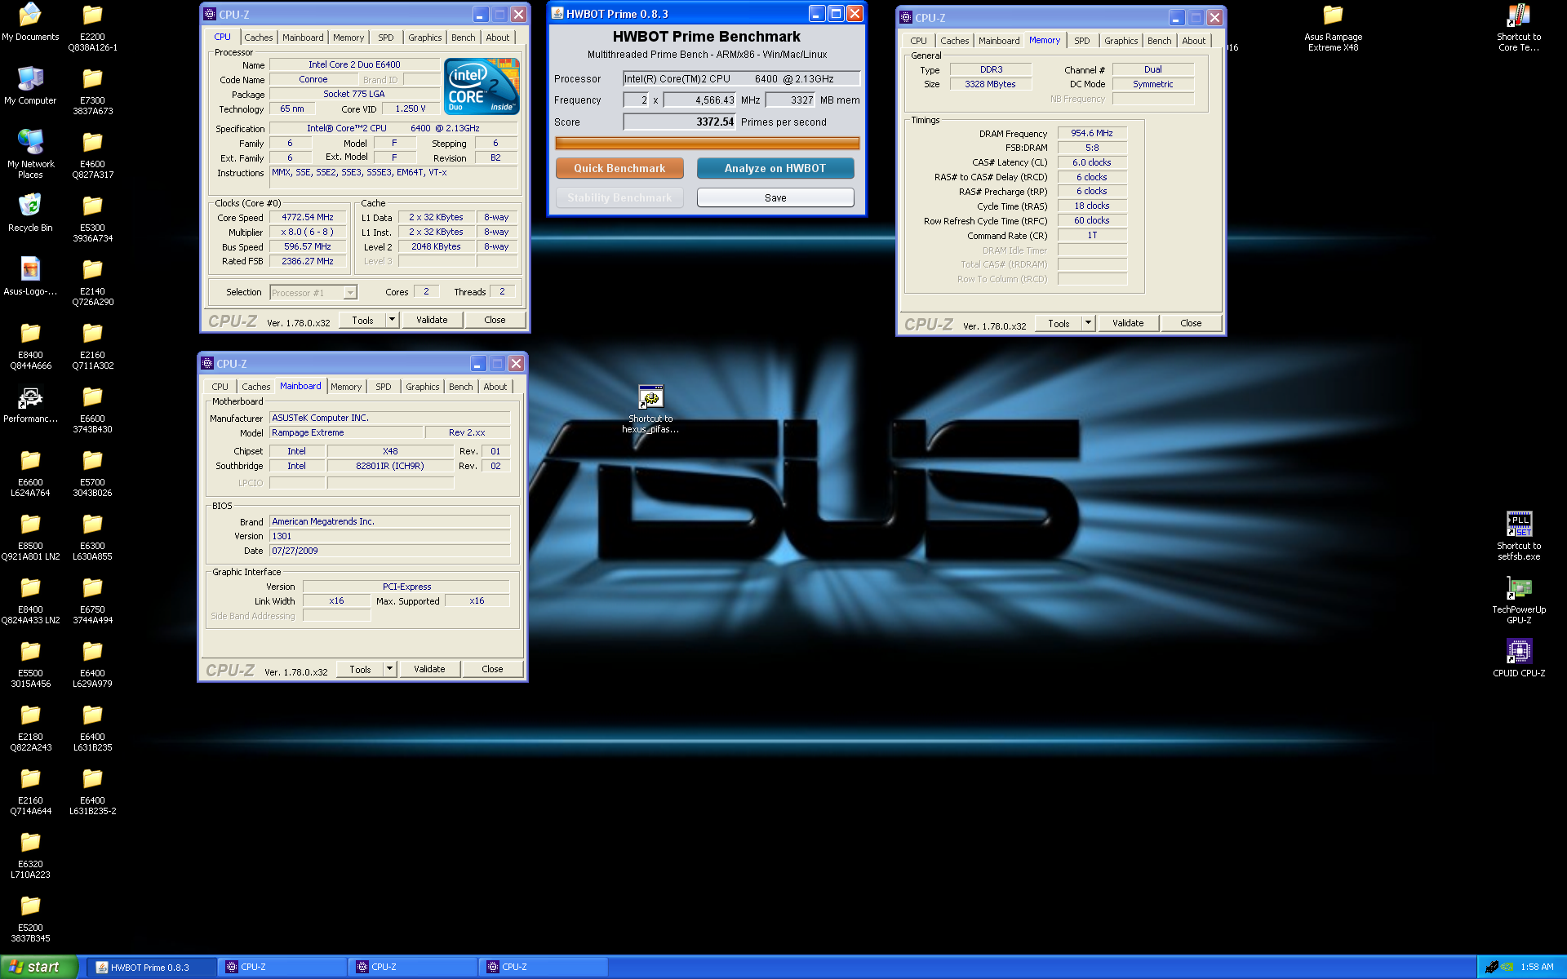Viewport: 1567px width, 979px height.
Task: Select Memory tab in the Mainboard window
Action: click(x=346, y=387)
